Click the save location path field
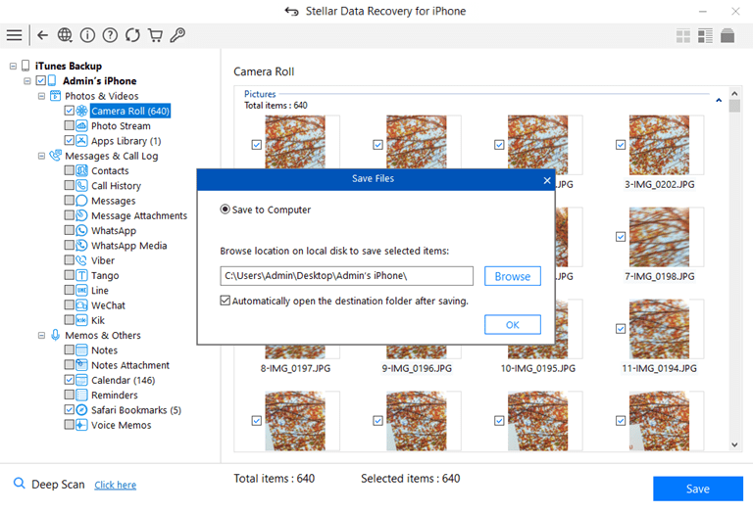Screen dimensions: 753x513 [346, 276]
